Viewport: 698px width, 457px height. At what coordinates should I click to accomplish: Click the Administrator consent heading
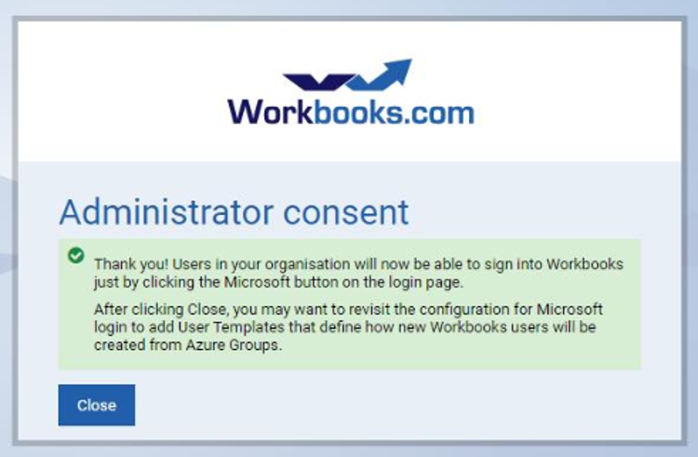234,212
